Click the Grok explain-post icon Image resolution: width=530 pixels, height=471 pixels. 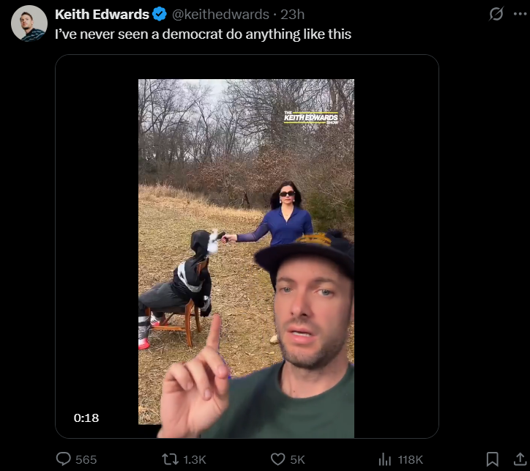(x=496, y=14)
